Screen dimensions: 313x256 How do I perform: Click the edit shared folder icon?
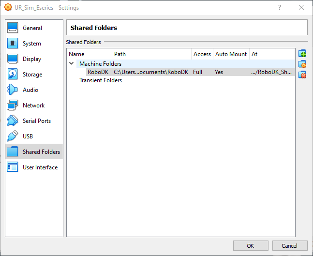pos(302,64)
